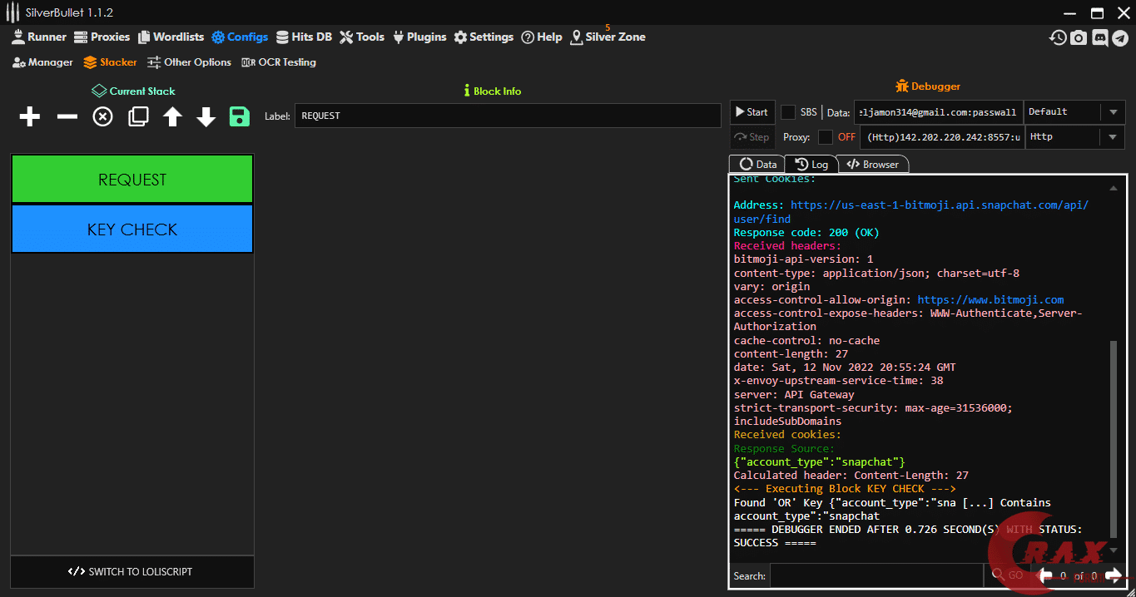This screenshot has height=597, width=1136.
Task: Expand the Default data type dropdown
Action: click(x=1113, y=112)
